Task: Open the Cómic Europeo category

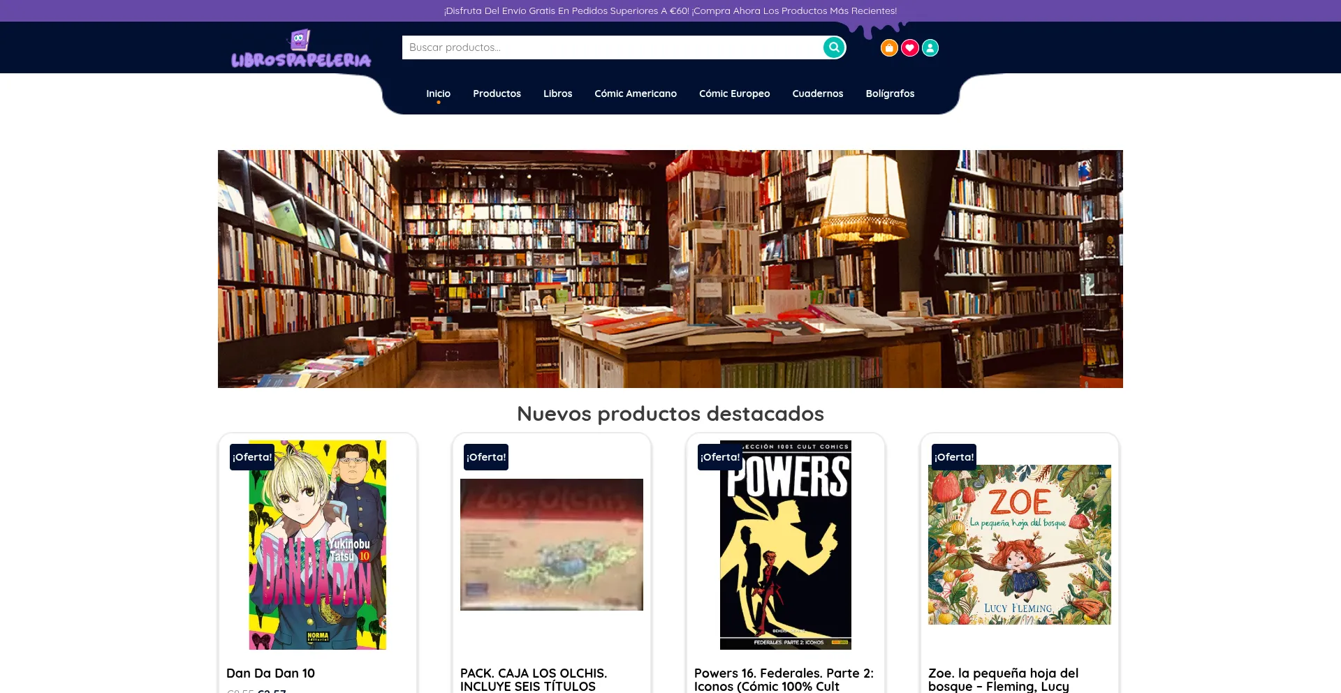Action: [x=734, y=93]
